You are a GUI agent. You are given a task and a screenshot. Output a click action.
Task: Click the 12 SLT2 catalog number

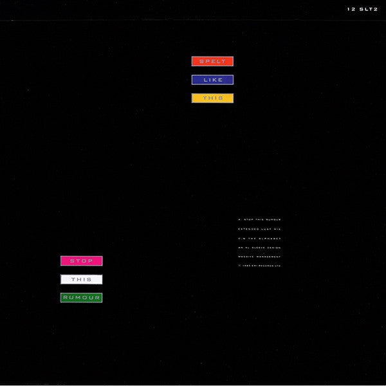[361, 10]
